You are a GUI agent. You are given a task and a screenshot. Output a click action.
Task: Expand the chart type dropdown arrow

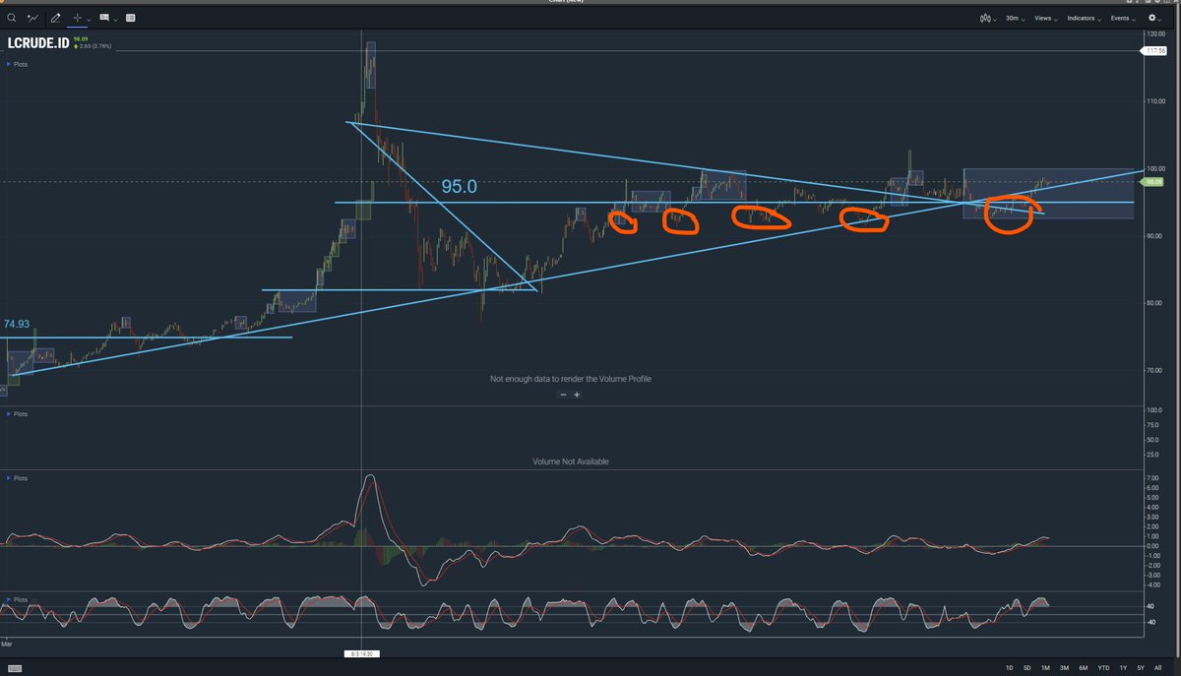click(995, 19)
